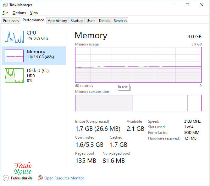Click the Memory usage graph area
Image resolution: width=210 pixels, height=186 pixels.
click(138, 65)
